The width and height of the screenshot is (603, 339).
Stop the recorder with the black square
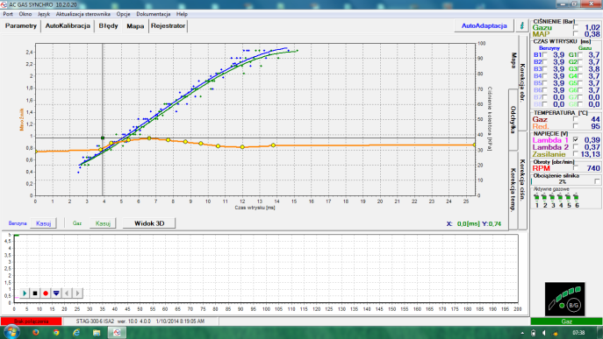[35, 293]
